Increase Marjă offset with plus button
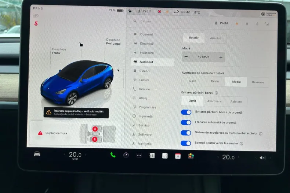 (x=221, y=57)
